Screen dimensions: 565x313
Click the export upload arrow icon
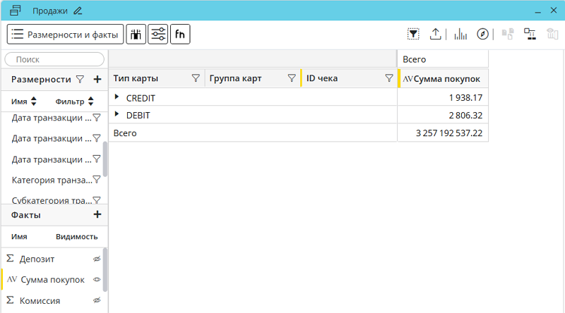point(436,34)
